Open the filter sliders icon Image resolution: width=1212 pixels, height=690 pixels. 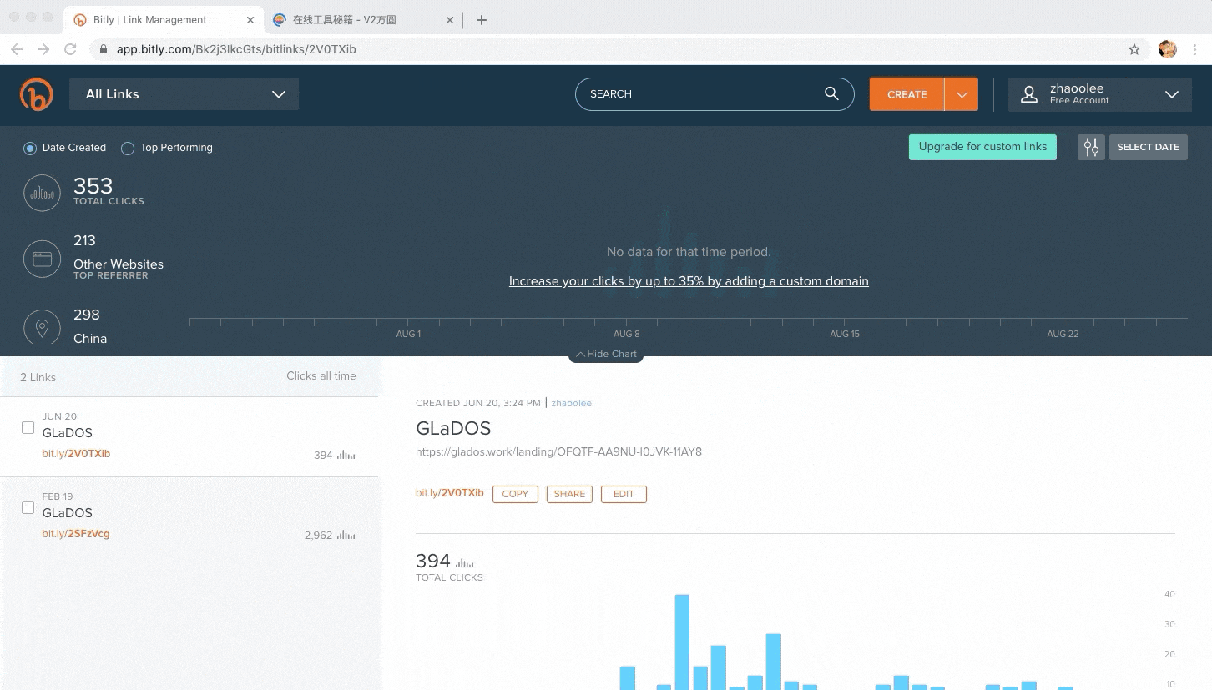[x=1091, y=147]
